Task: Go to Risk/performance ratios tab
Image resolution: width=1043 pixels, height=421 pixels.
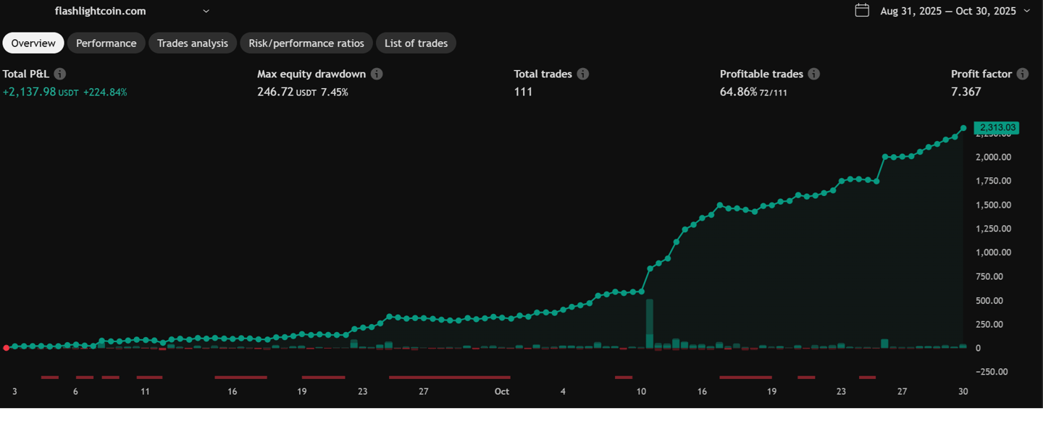Action: pyautogui.click(x=306, y=43)
